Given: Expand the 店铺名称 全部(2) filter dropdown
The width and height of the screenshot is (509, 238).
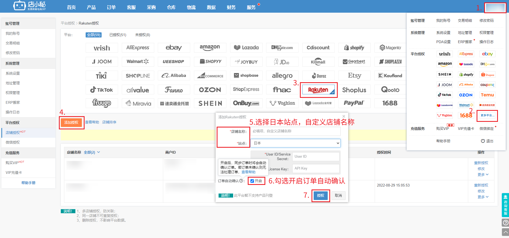Looking at the screenshot, I should [92, 152].
